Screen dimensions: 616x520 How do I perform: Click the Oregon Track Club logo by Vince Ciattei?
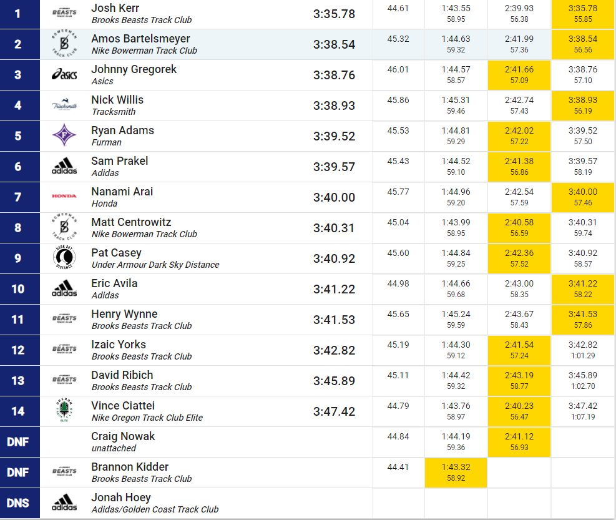pyautogui.click(x=64, y=410)
